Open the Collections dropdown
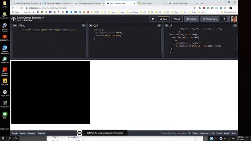 [207, 133]
